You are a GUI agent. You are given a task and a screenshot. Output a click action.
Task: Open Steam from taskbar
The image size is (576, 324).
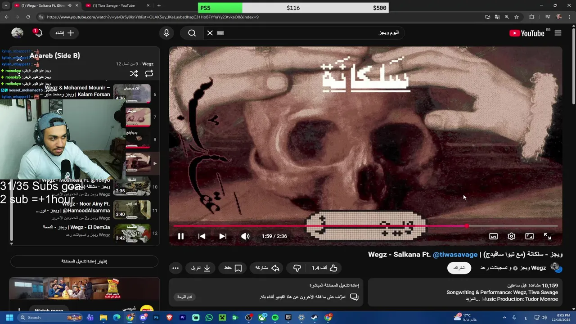pos(315,317)
